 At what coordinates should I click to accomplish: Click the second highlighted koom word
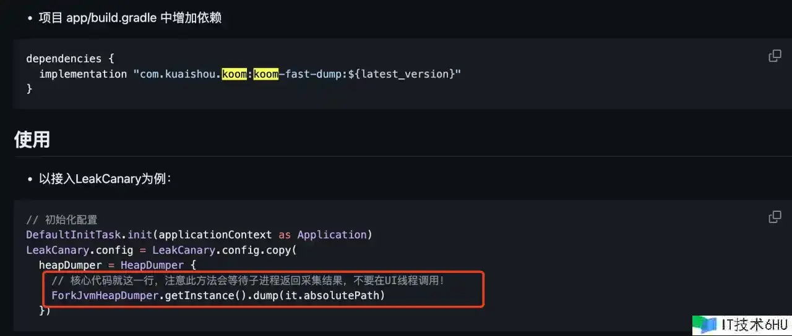(x=266, y=74)
